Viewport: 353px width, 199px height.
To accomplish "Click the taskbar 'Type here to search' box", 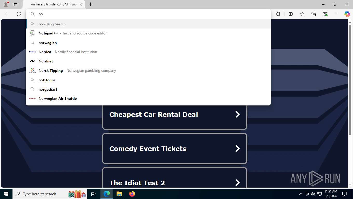I will 50,194.
